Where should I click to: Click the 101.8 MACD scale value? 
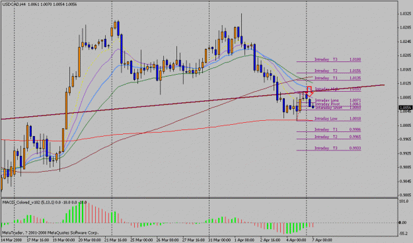404,201
